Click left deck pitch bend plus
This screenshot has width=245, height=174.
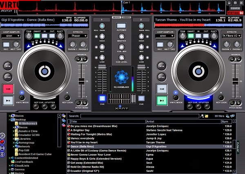point(85,103)
